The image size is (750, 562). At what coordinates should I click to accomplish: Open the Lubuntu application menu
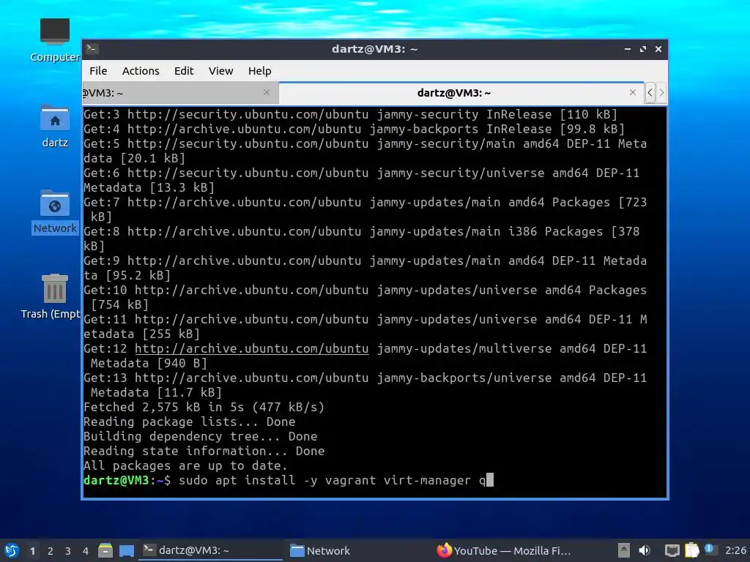pos(12,550)
